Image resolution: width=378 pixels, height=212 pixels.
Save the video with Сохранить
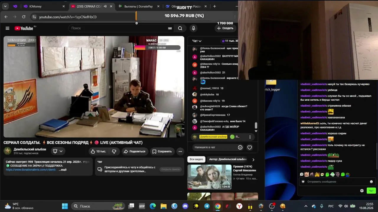pos(162,151)
